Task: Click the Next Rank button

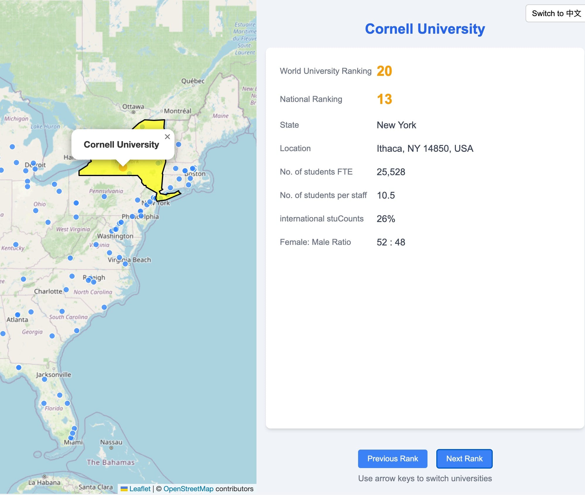Action: point(464,458)
